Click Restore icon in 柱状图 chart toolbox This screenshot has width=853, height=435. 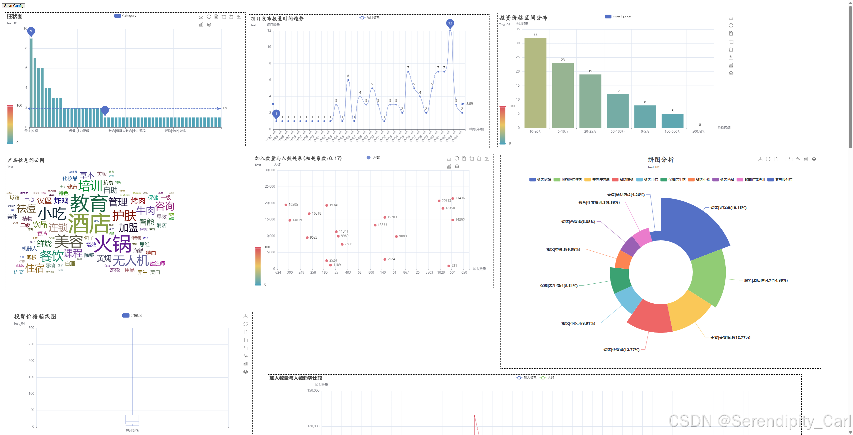(x=209, y=17)
